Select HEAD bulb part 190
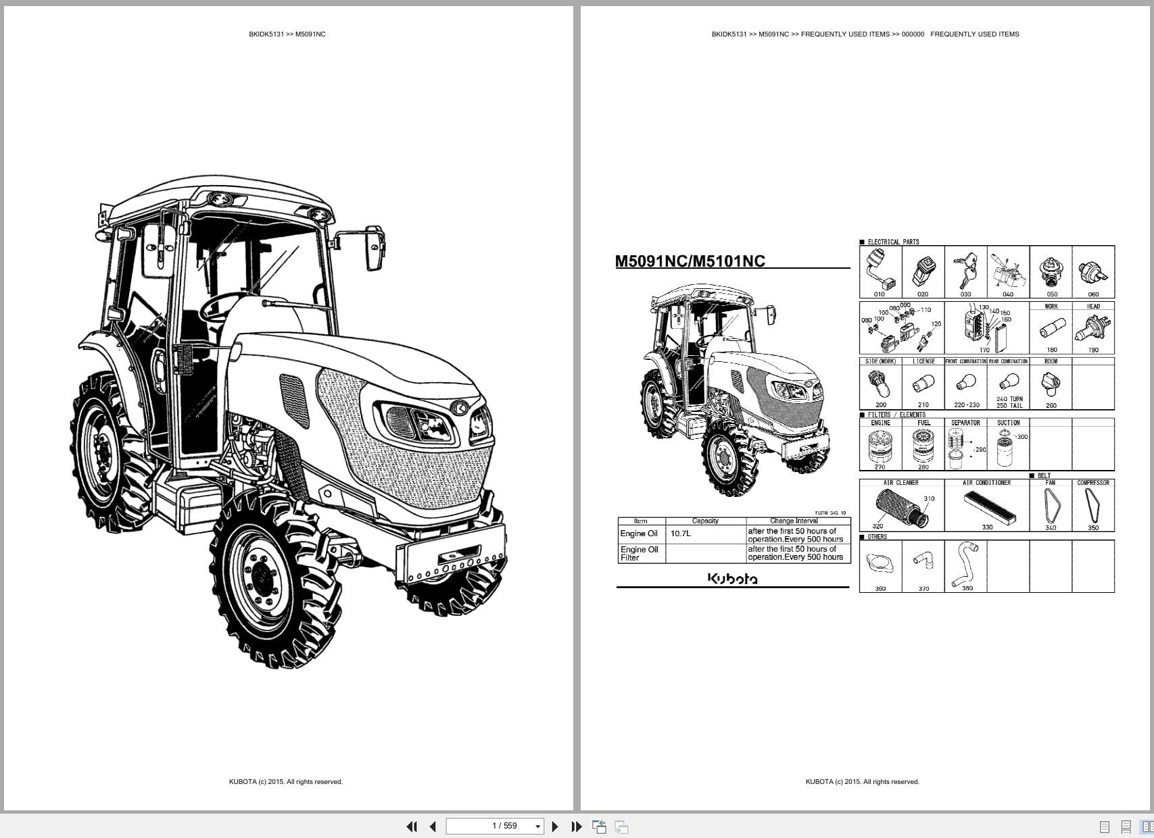 point(1093,328)
